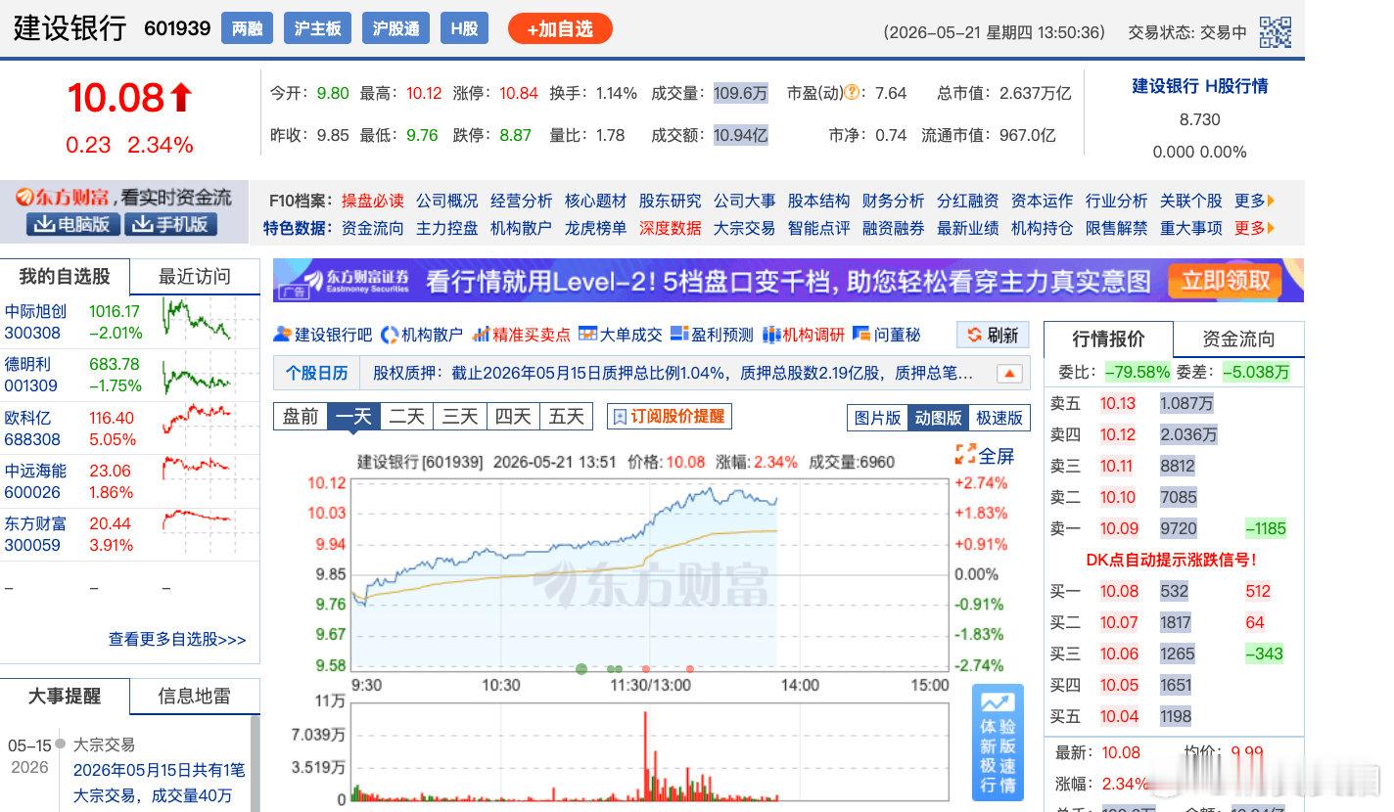Click 中际旭创 mini trend chart
The height and width of the screenshot is (812, 1394).
tap(198, 320)
